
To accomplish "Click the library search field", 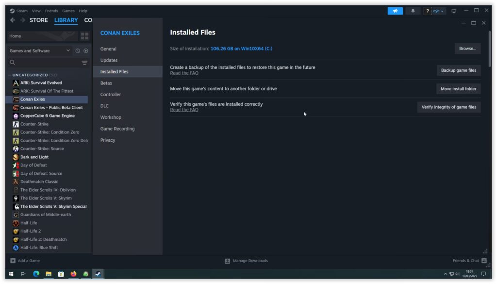I will [44, 63].
